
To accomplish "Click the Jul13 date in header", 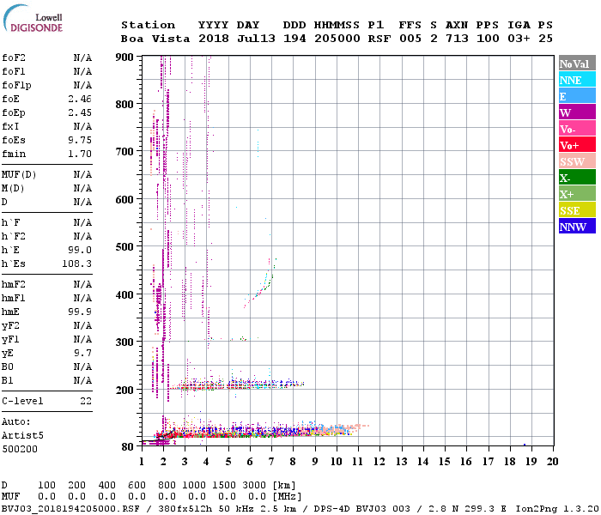I will coord(256,39).
